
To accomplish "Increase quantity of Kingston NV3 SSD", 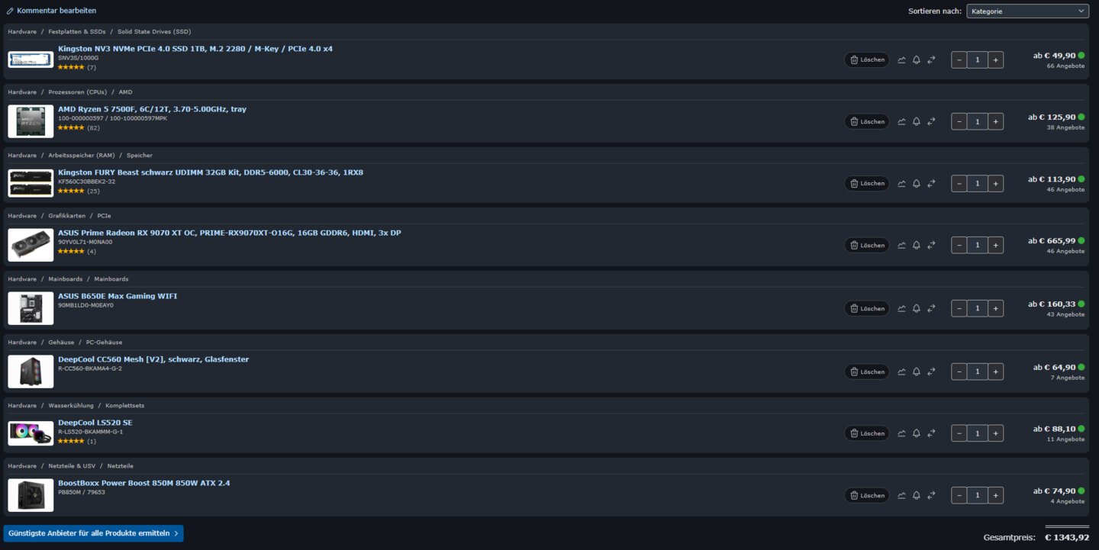I will point(995,60).
